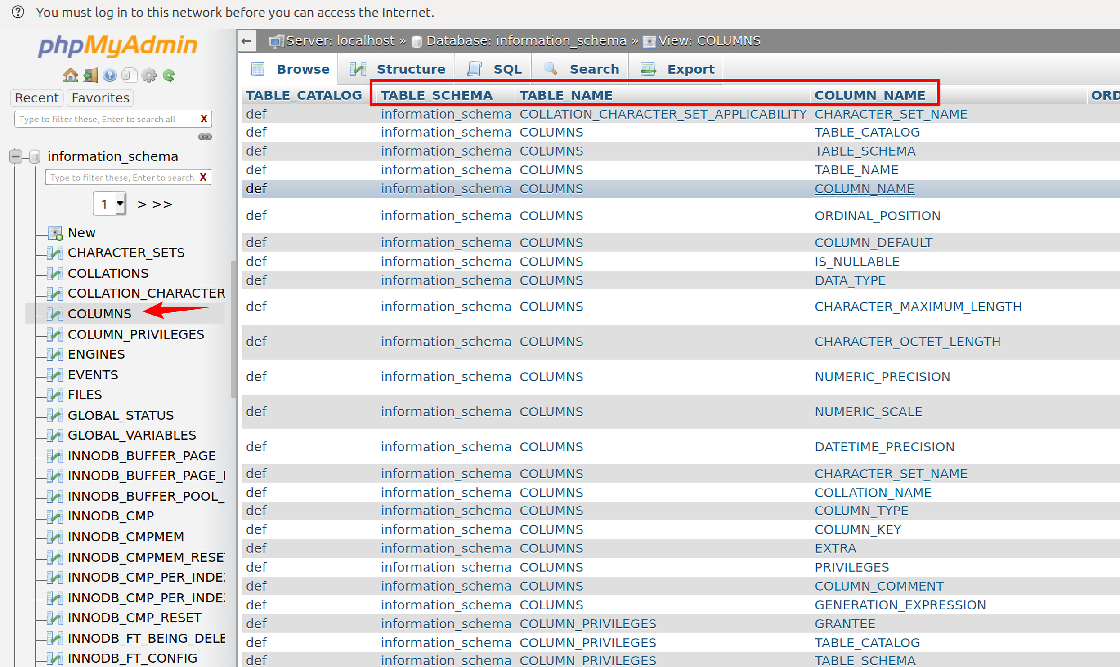The width and height of the screenshot is (1120, 667).
Task: Open MySQL documentation page icon
Action: (x=130, y=75)
